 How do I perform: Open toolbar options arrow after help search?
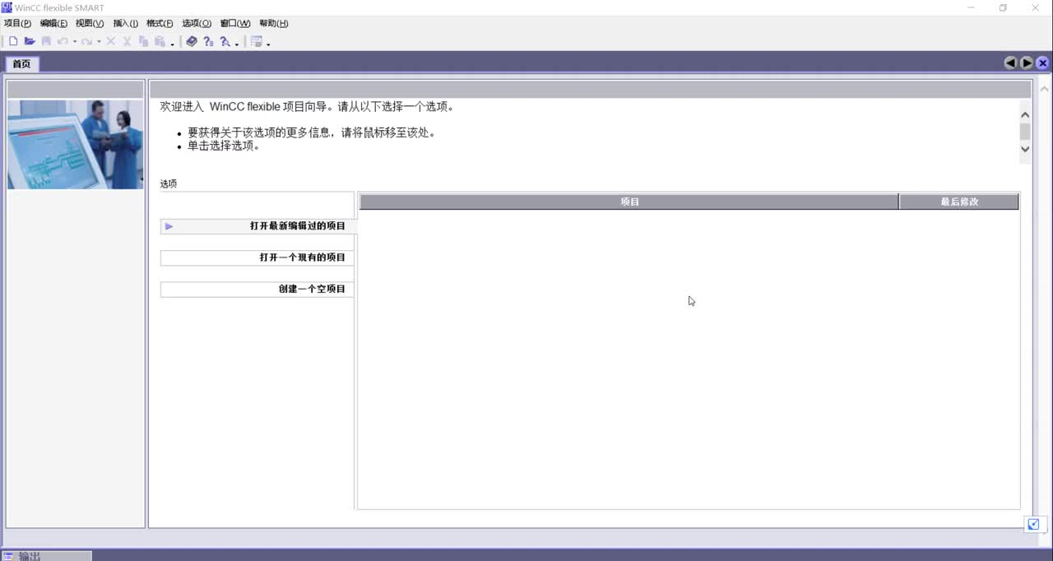[236, 43]
